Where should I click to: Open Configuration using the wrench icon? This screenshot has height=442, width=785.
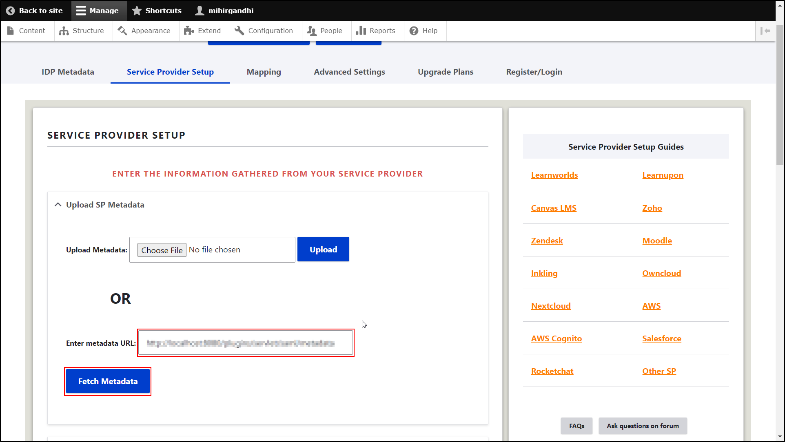pyautogui.click(x=239, y=31)
